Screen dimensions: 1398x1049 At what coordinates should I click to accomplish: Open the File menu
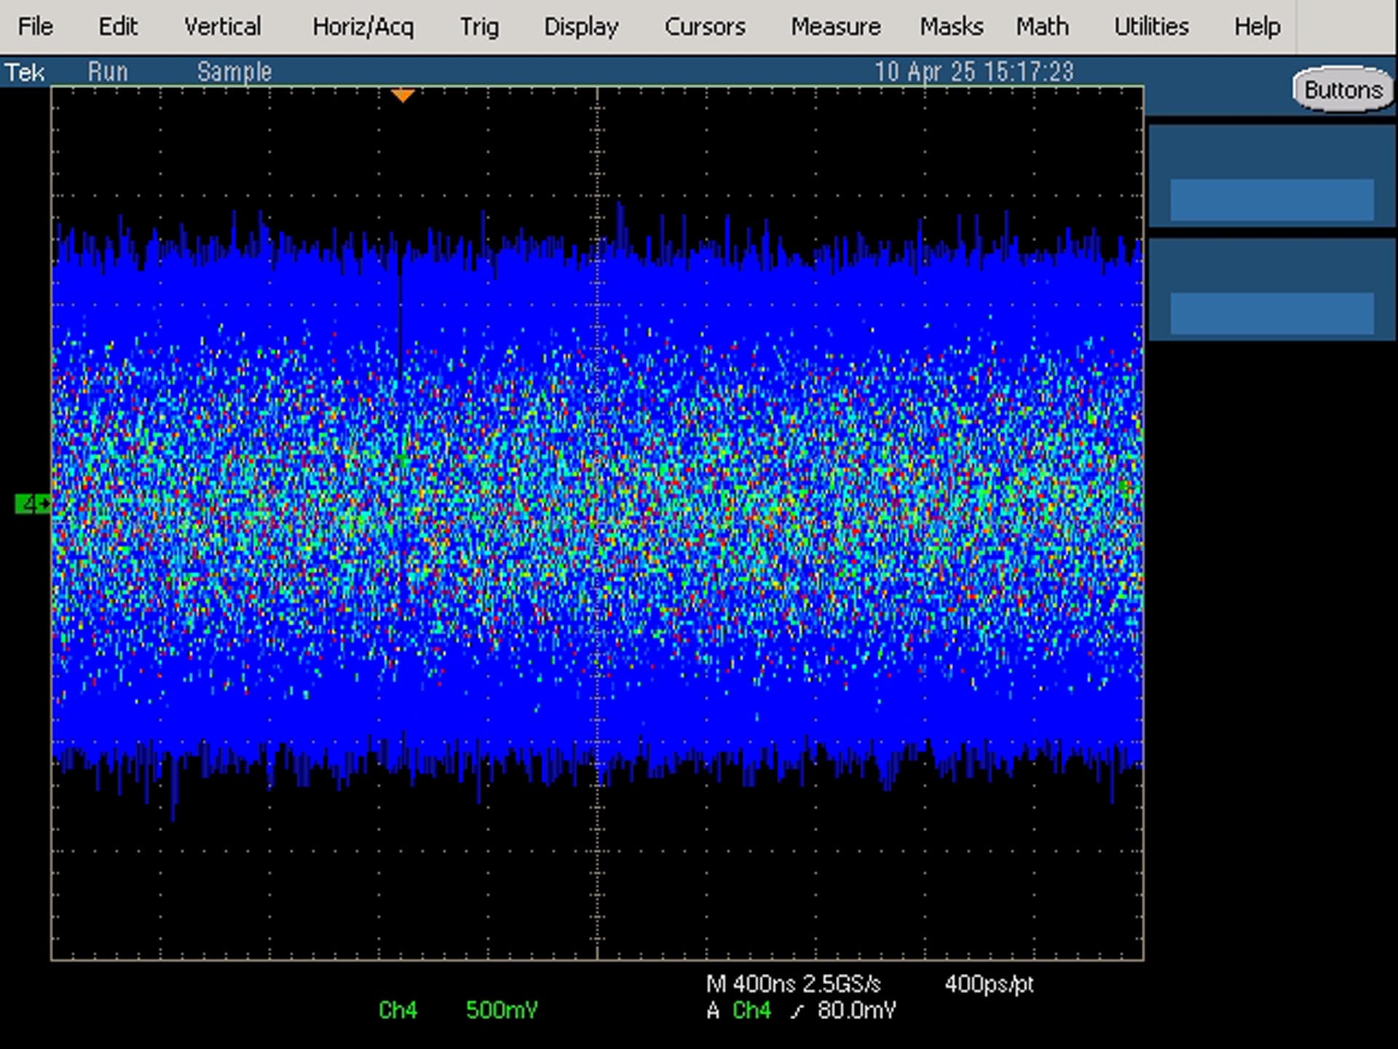[x=35, y=27]
